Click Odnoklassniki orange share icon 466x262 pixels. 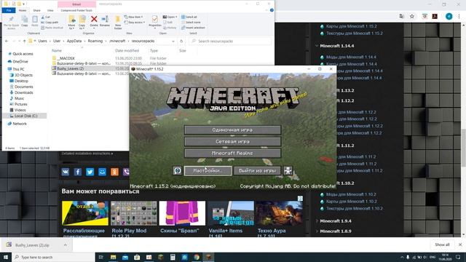(x=114, y=172)
